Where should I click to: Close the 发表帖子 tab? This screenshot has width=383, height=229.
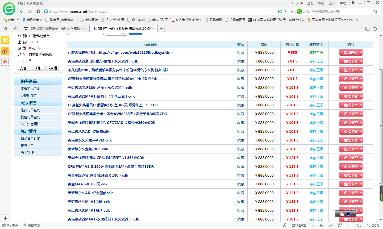85,28
